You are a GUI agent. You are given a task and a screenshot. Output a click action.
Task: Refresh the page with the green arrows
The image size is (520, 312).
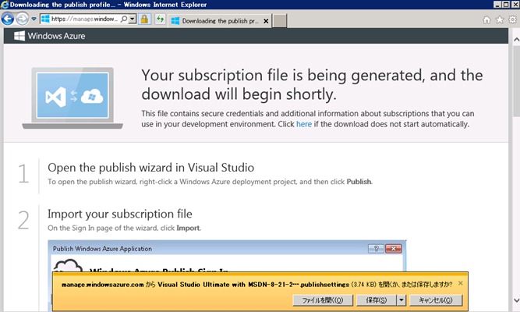point(160,19)
